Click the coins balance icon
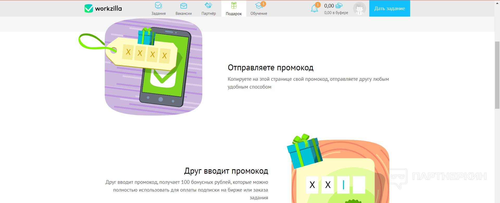500x203 pixels. click(x=339, y=5)
